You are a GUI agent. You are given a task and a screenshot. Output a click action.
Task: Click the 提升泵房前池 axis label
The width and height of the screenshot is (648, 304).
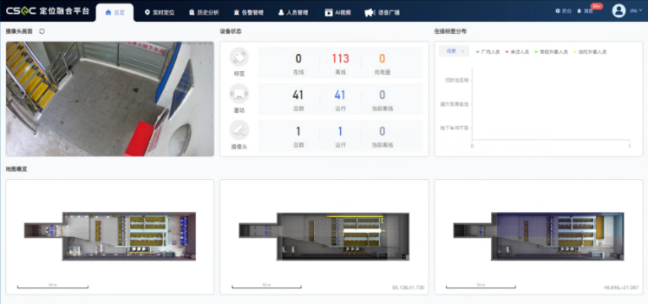[x=455, y=104]
